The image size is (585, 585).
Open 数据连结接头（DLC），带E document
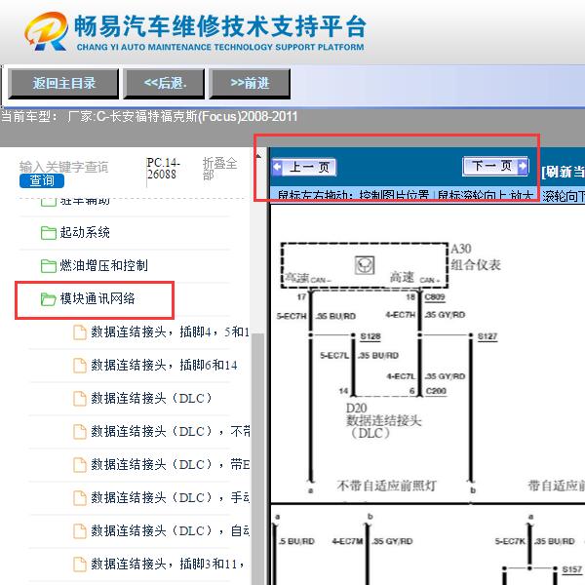tap(171, 464)
